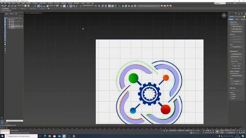The height and width of the screenshot is (138, 246).
Task: Open the Material Editor icon
Action: (x=119, y=6)
